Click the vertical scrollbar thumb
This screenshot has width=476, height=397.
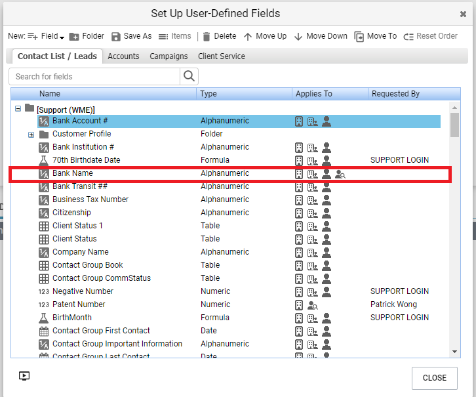point(454,125)
